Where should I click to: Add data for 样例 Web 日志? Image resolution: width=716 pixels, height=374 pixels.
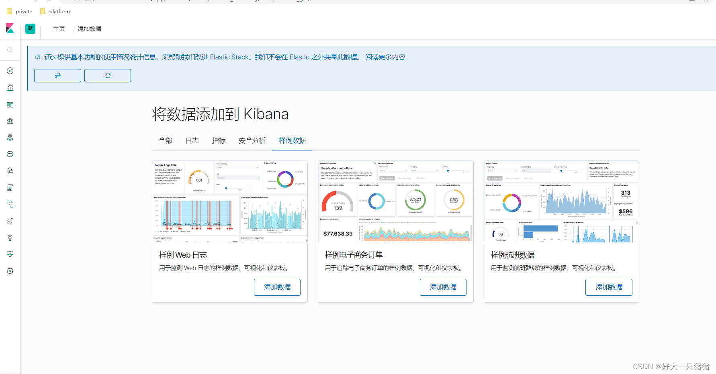(277, 287)
